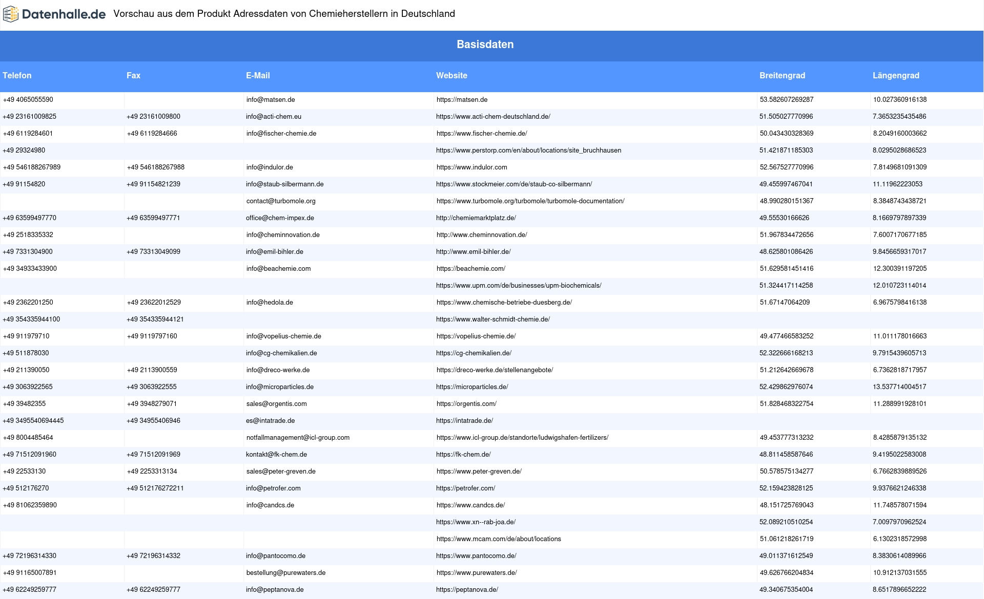
Task: Select phone number +49 81062359890
Action: (x=30, y=505)
